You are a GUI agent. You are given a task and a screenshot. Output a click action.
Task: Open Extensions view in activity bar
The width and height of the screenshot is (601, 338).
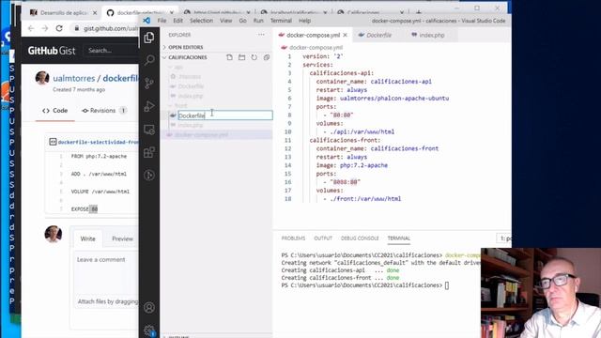tap(149, 152)
